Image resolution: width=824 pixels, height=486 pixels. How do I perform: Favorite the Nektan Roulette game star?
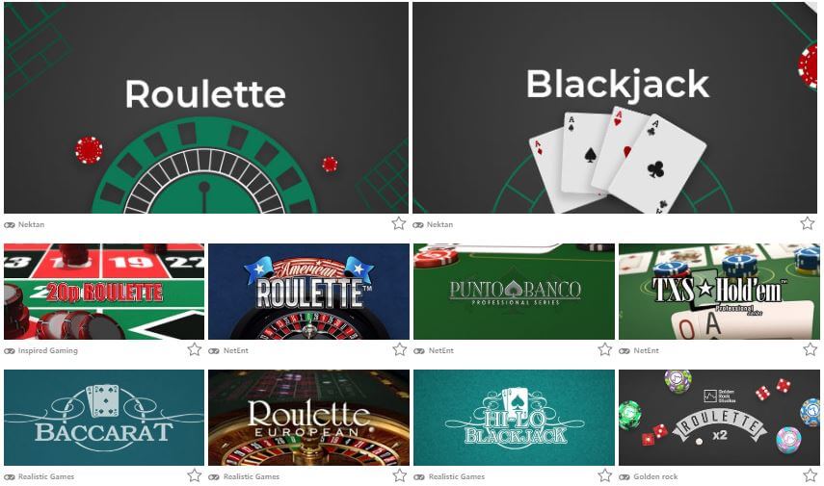point(399,223)
